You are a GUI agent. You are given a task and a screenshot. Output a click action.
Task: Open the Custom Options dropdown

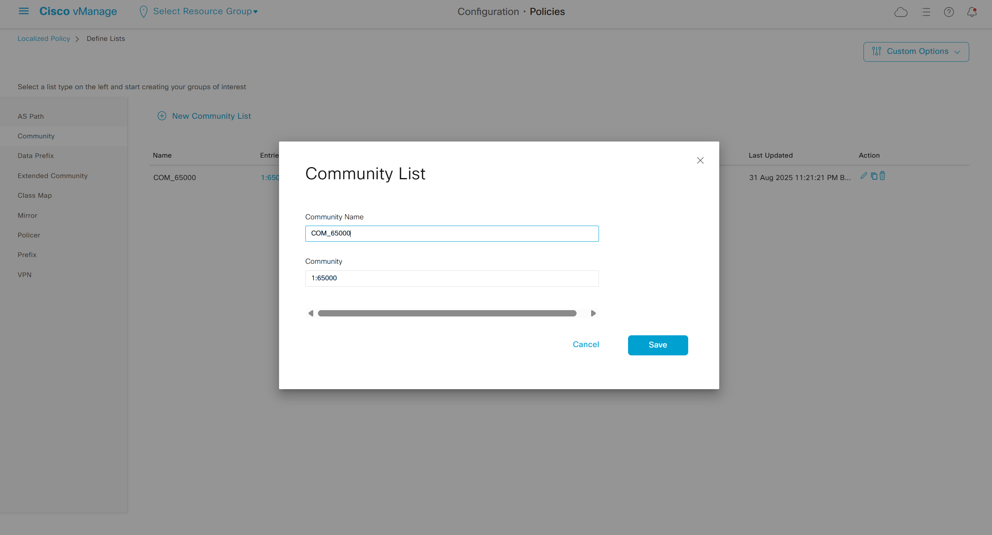click(916, 51)
